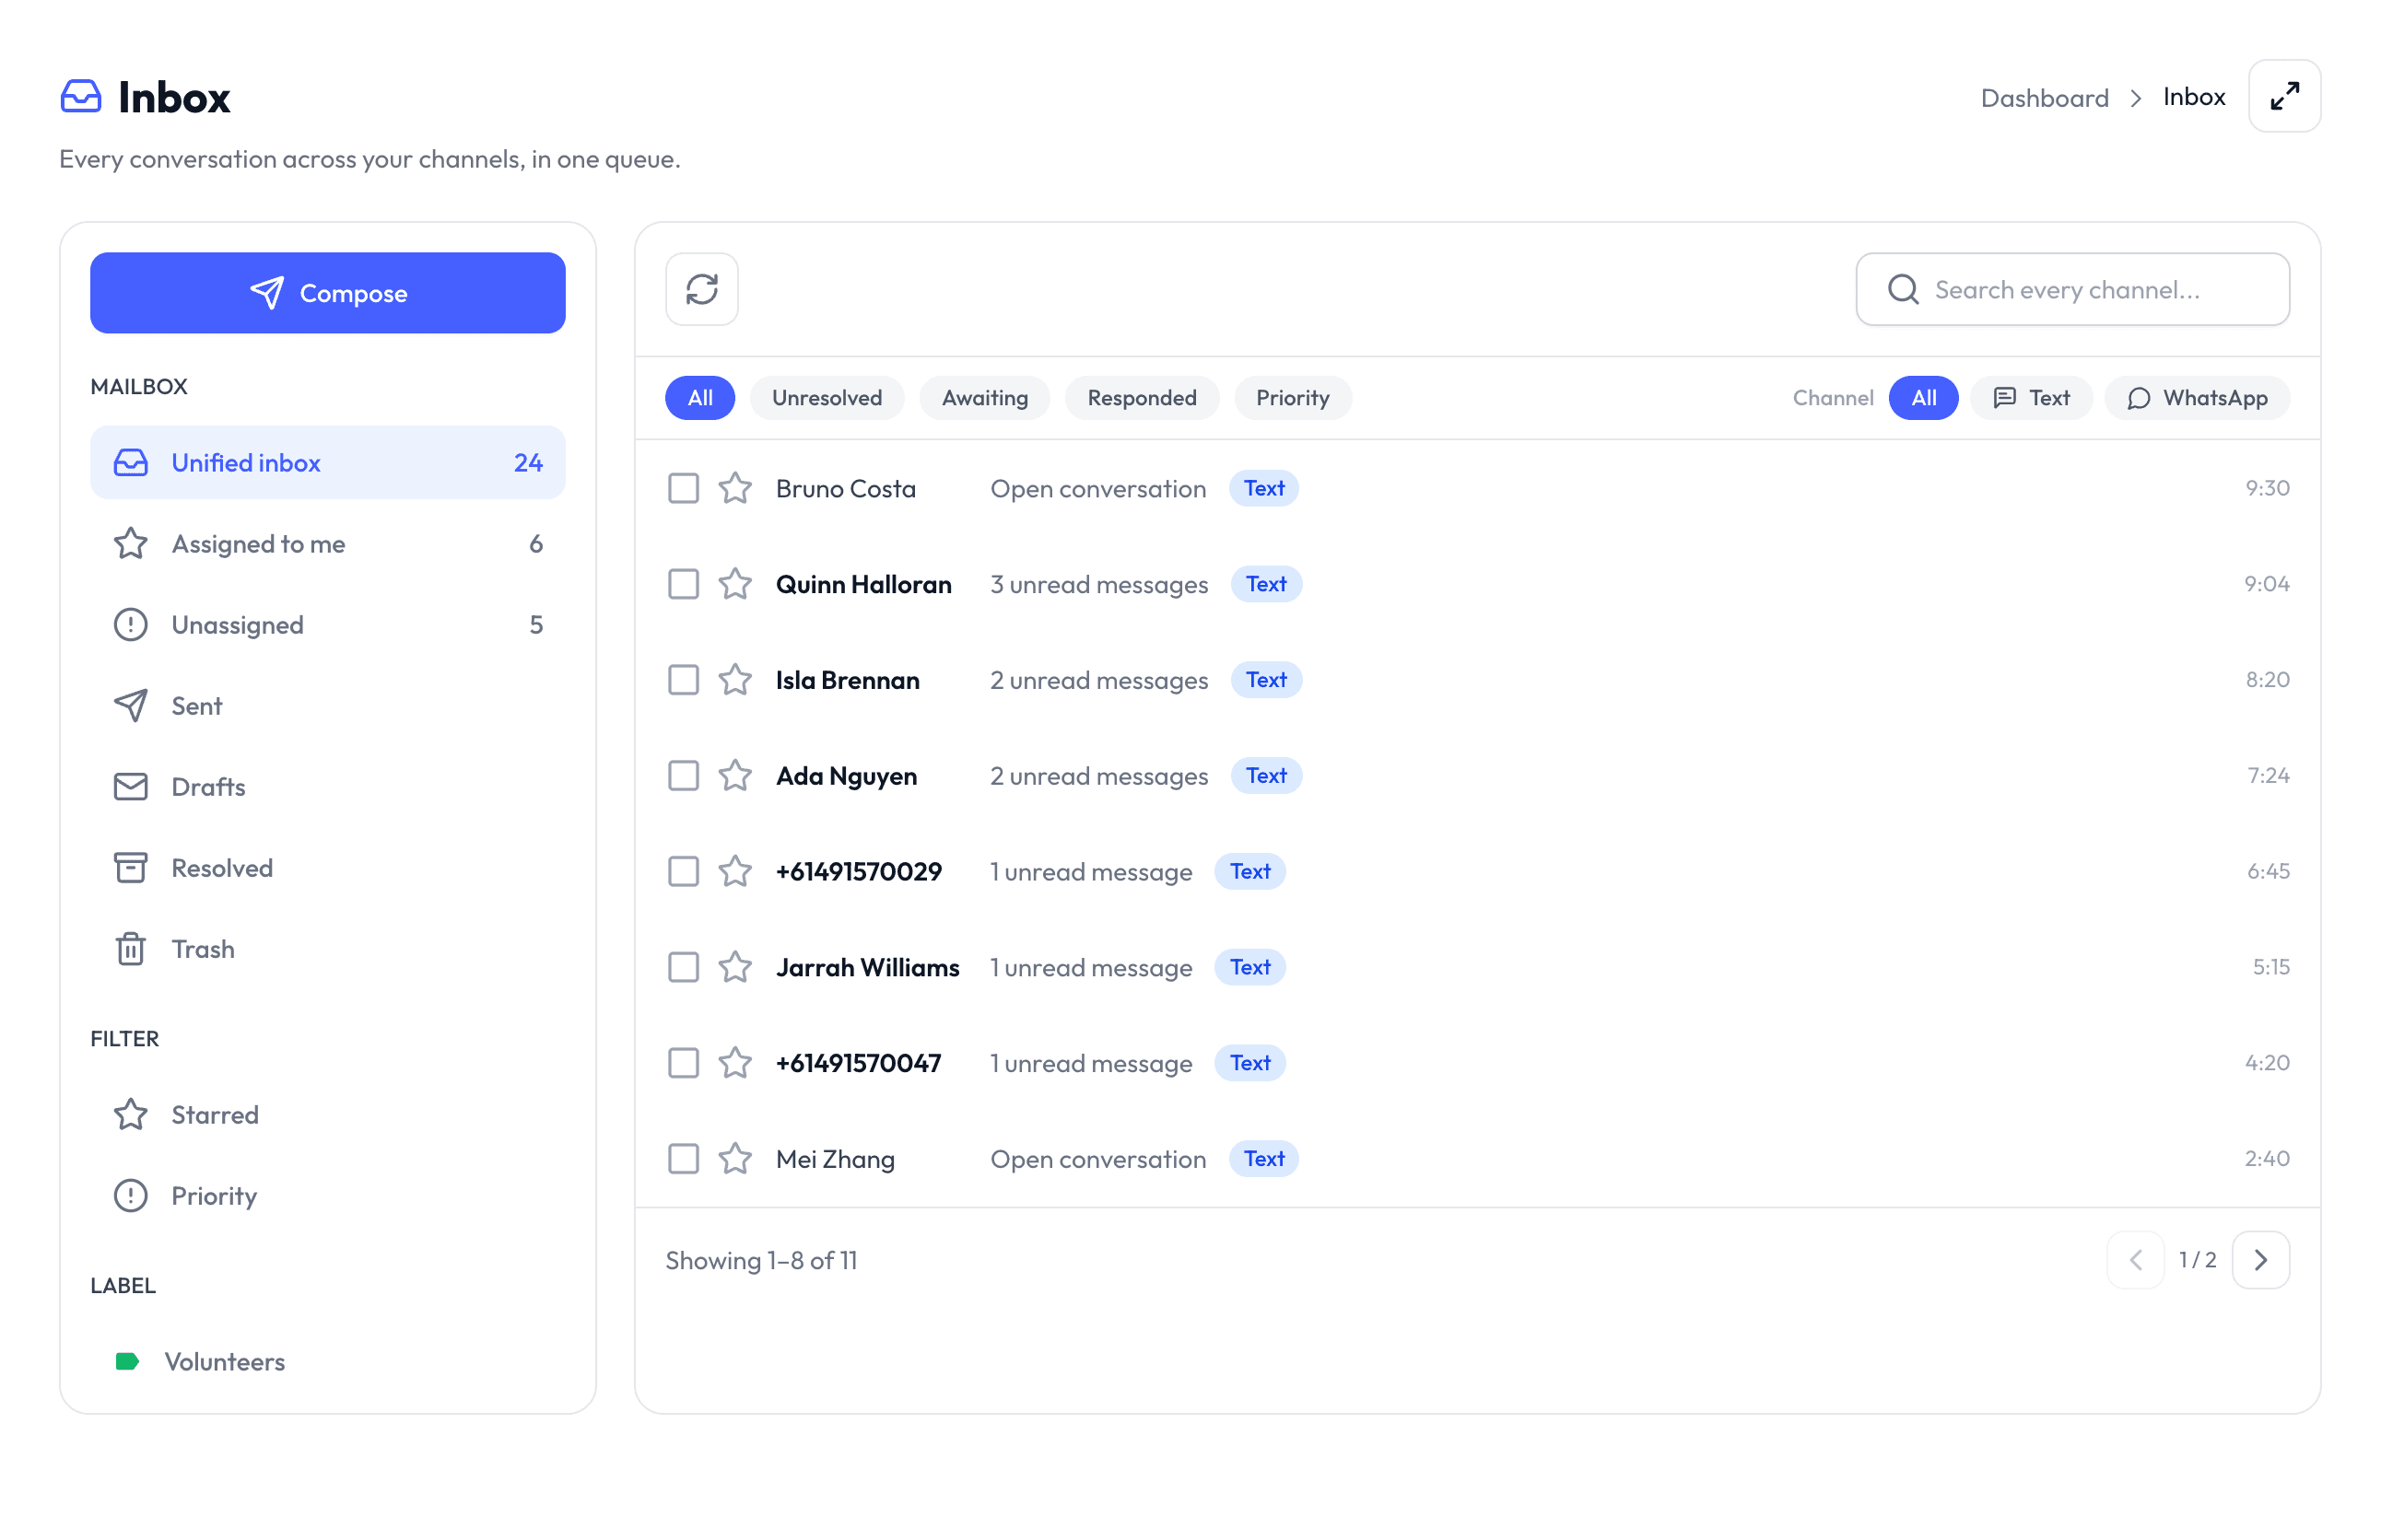This screenshot has height=1540, width=2381.
Task: Tick the Mei Zhang row checkbox
Action: click(684, 1159)
